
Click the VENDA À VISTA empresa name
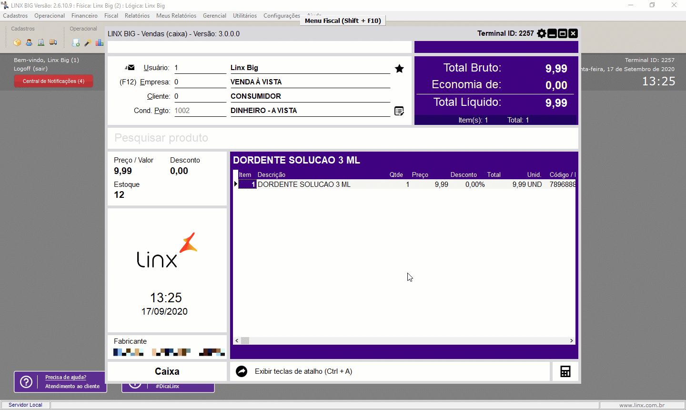coord(256,82)
